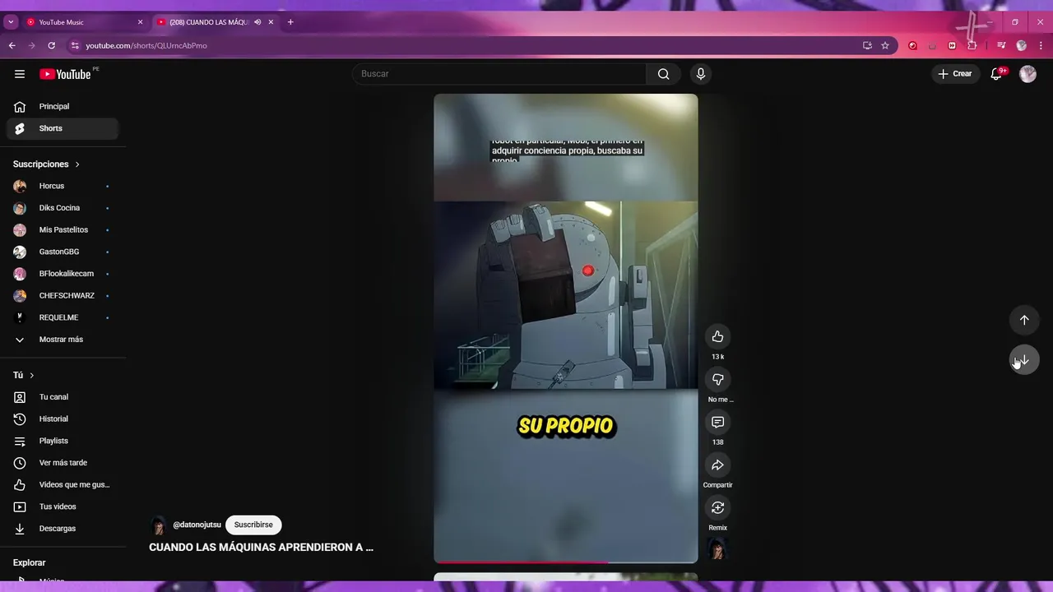Viewport: 1053px width, 592px height.
Task: Open the notifications bell
Action: click(x=996, y=74)
